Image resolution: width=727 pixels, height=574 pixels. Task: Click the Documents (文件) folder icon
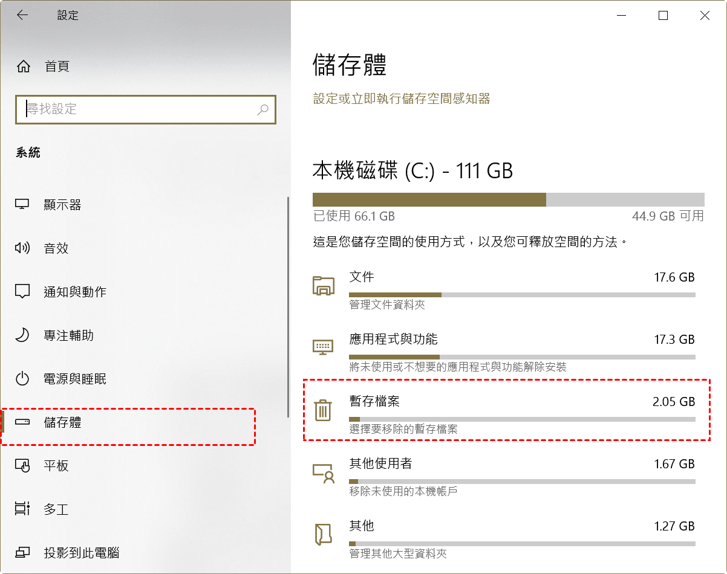tap(323, 285)
